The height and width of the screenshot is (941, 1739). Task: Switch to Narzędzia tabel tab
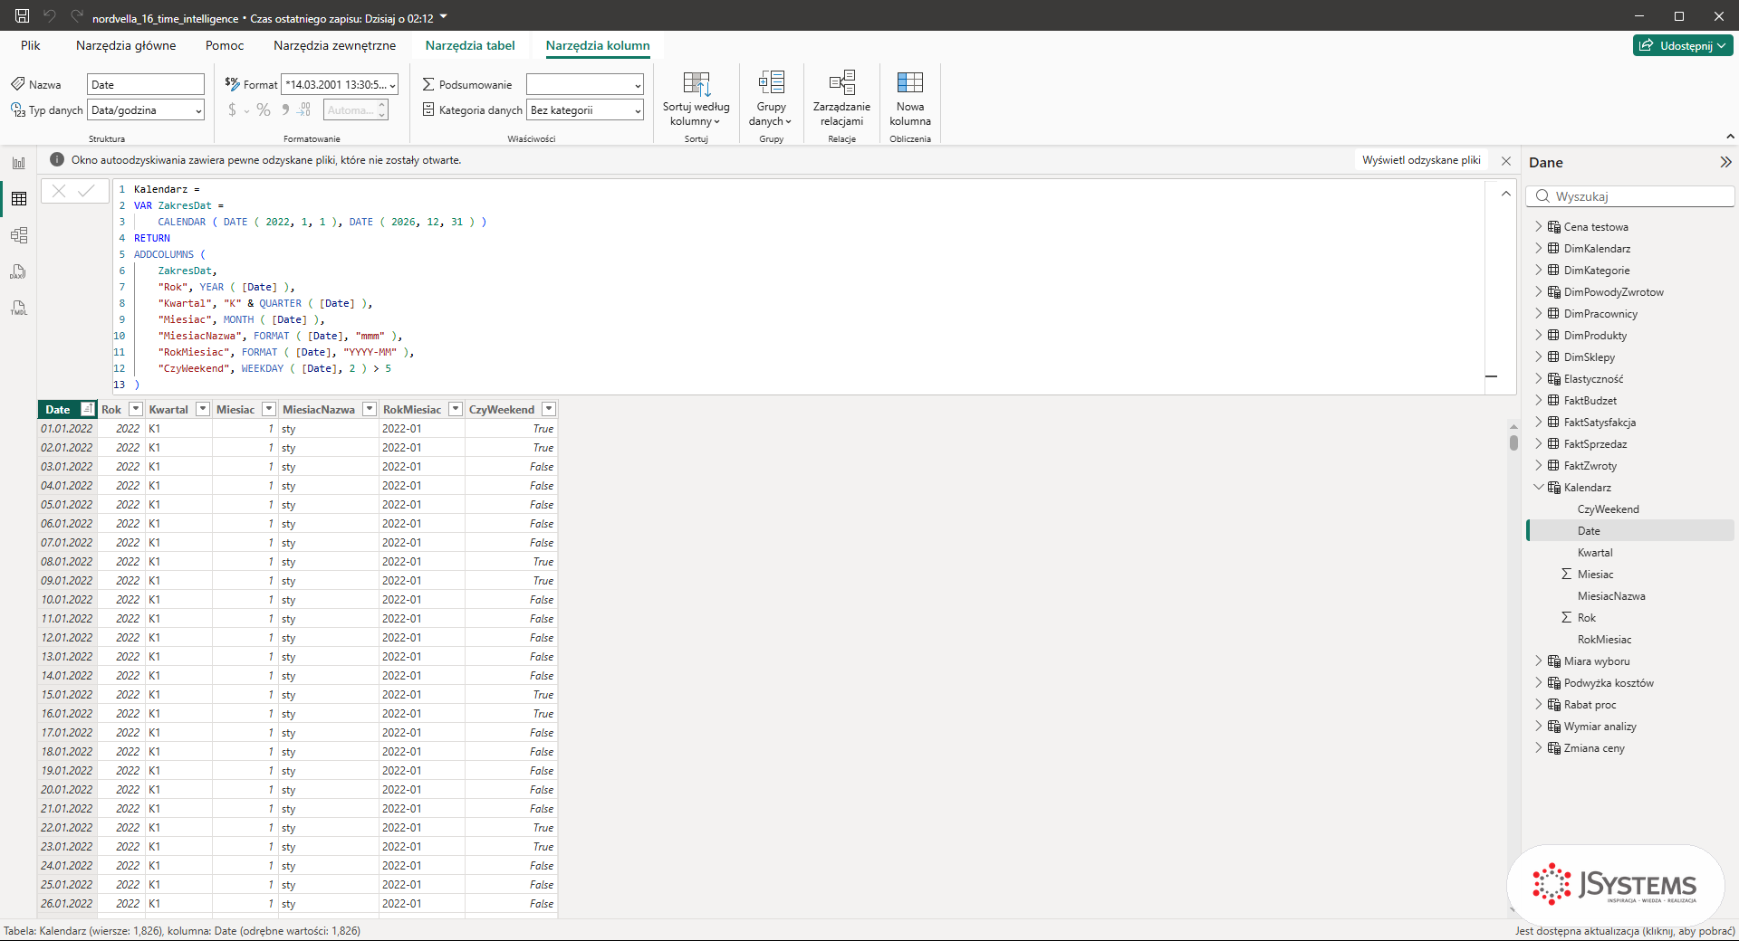coord(470,45)
